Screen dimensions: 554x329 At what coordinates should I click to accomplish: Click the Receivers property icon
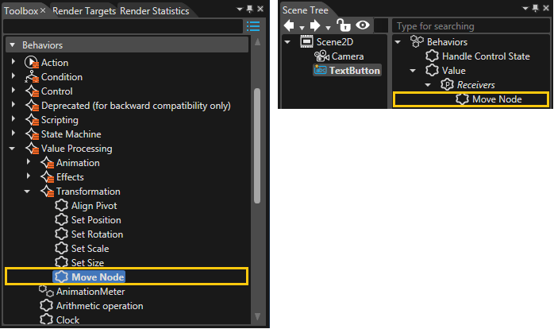pos(447,85)
